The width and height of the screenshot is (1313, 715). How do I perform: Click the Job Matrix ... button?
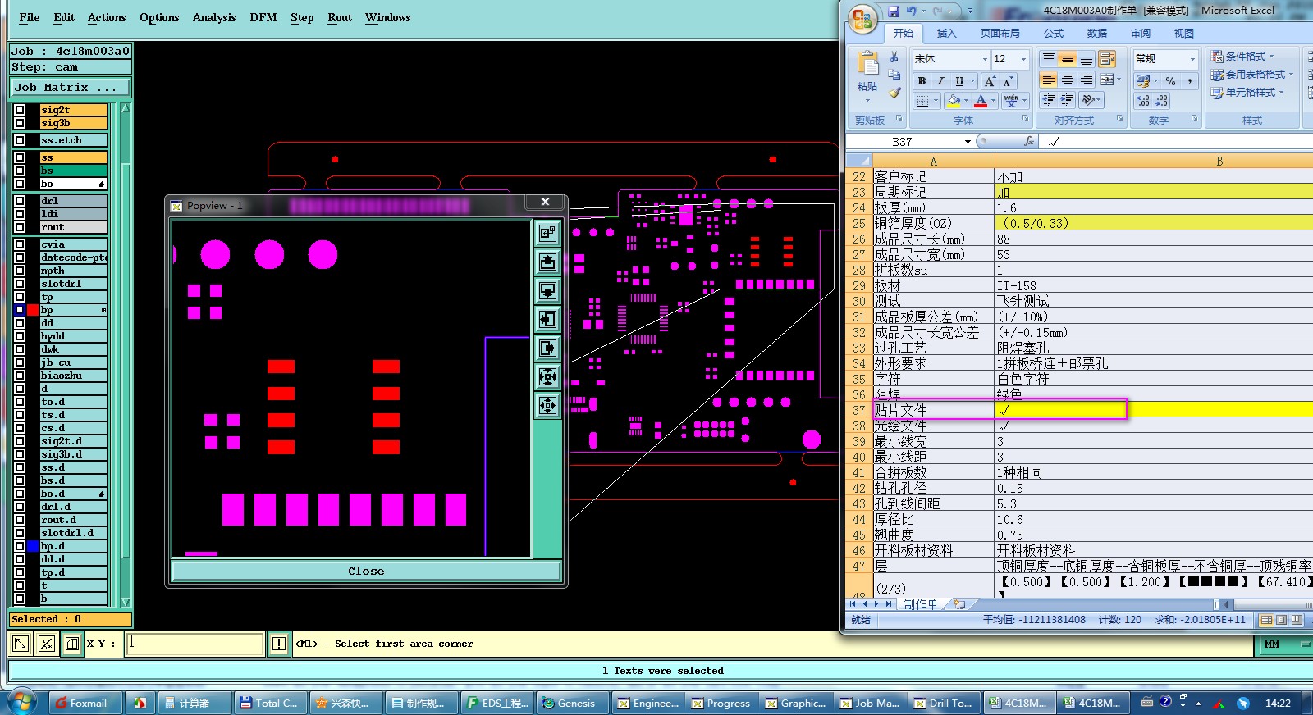pos(70,87)
